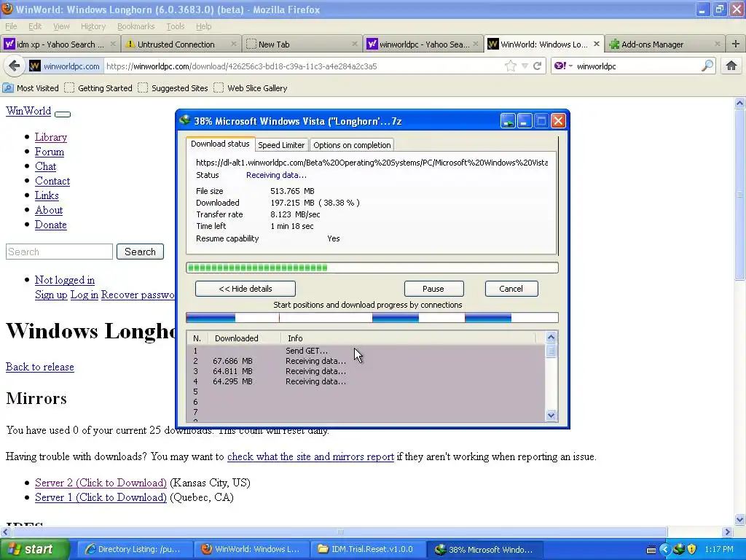746x560 pixels.
Task: Open the View menu
Action: (61, 26)
